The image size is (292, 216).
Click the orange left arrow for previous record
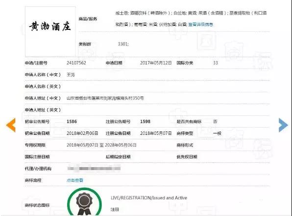pos(11,125)
